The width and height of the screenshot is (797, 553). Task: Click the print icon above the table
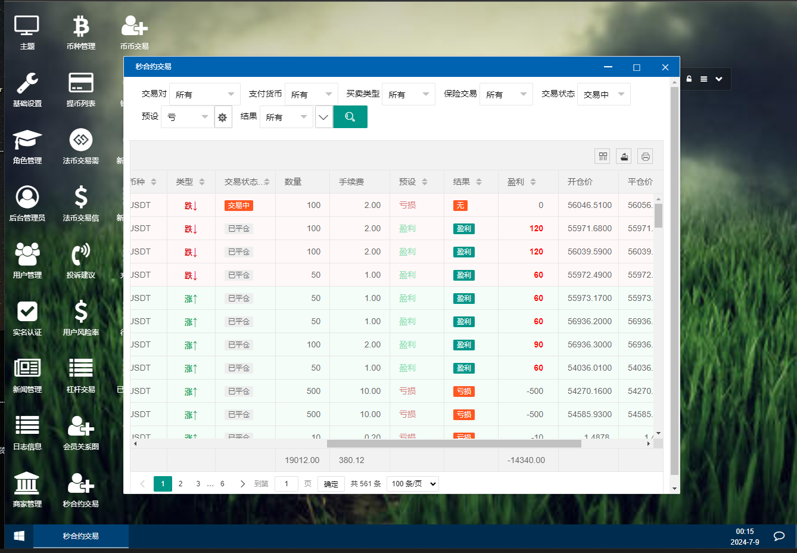tap(645, 157)
